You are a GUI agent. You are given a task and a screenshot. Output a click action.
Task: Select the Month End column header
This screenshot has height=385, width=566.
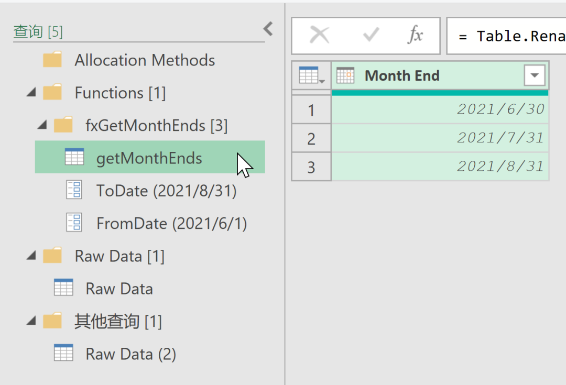click(x=419, y=76)
